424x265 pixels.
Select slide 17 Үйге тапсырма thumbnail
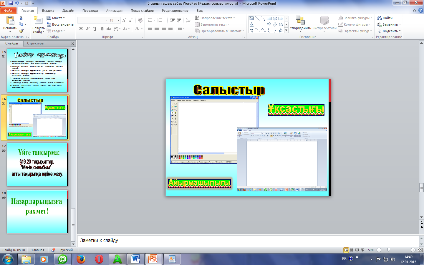(x=37, y=165)
